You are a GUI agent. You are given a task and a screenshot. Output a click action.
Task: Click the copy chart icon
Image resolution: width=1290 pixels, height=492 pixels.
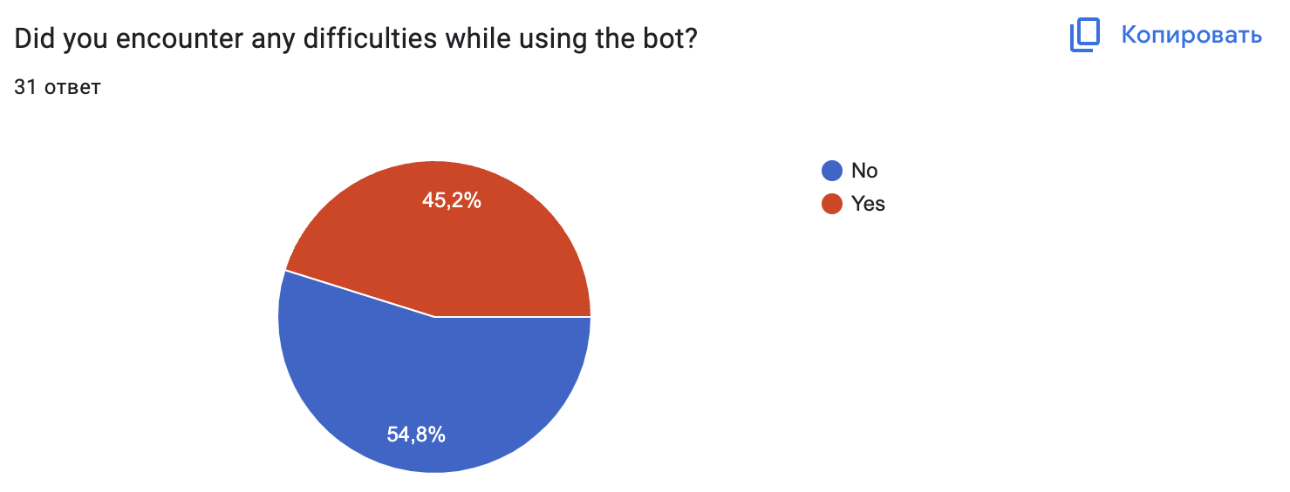pyautogui.click(x=1086, y=36)
